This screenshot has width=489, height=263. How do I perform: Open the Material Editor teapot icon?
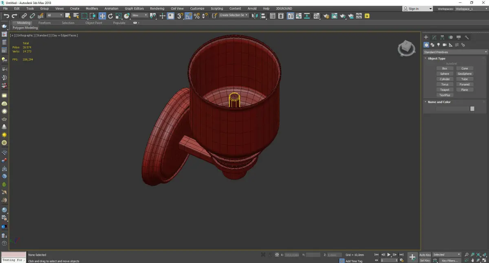pos(316,16)
